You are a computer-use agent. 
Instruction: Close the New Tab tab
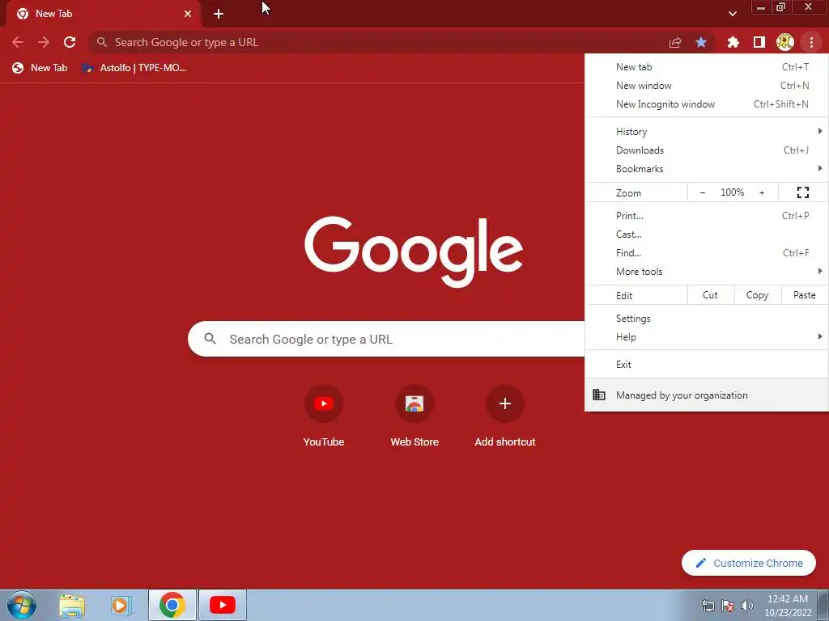(x=188, y=14)
